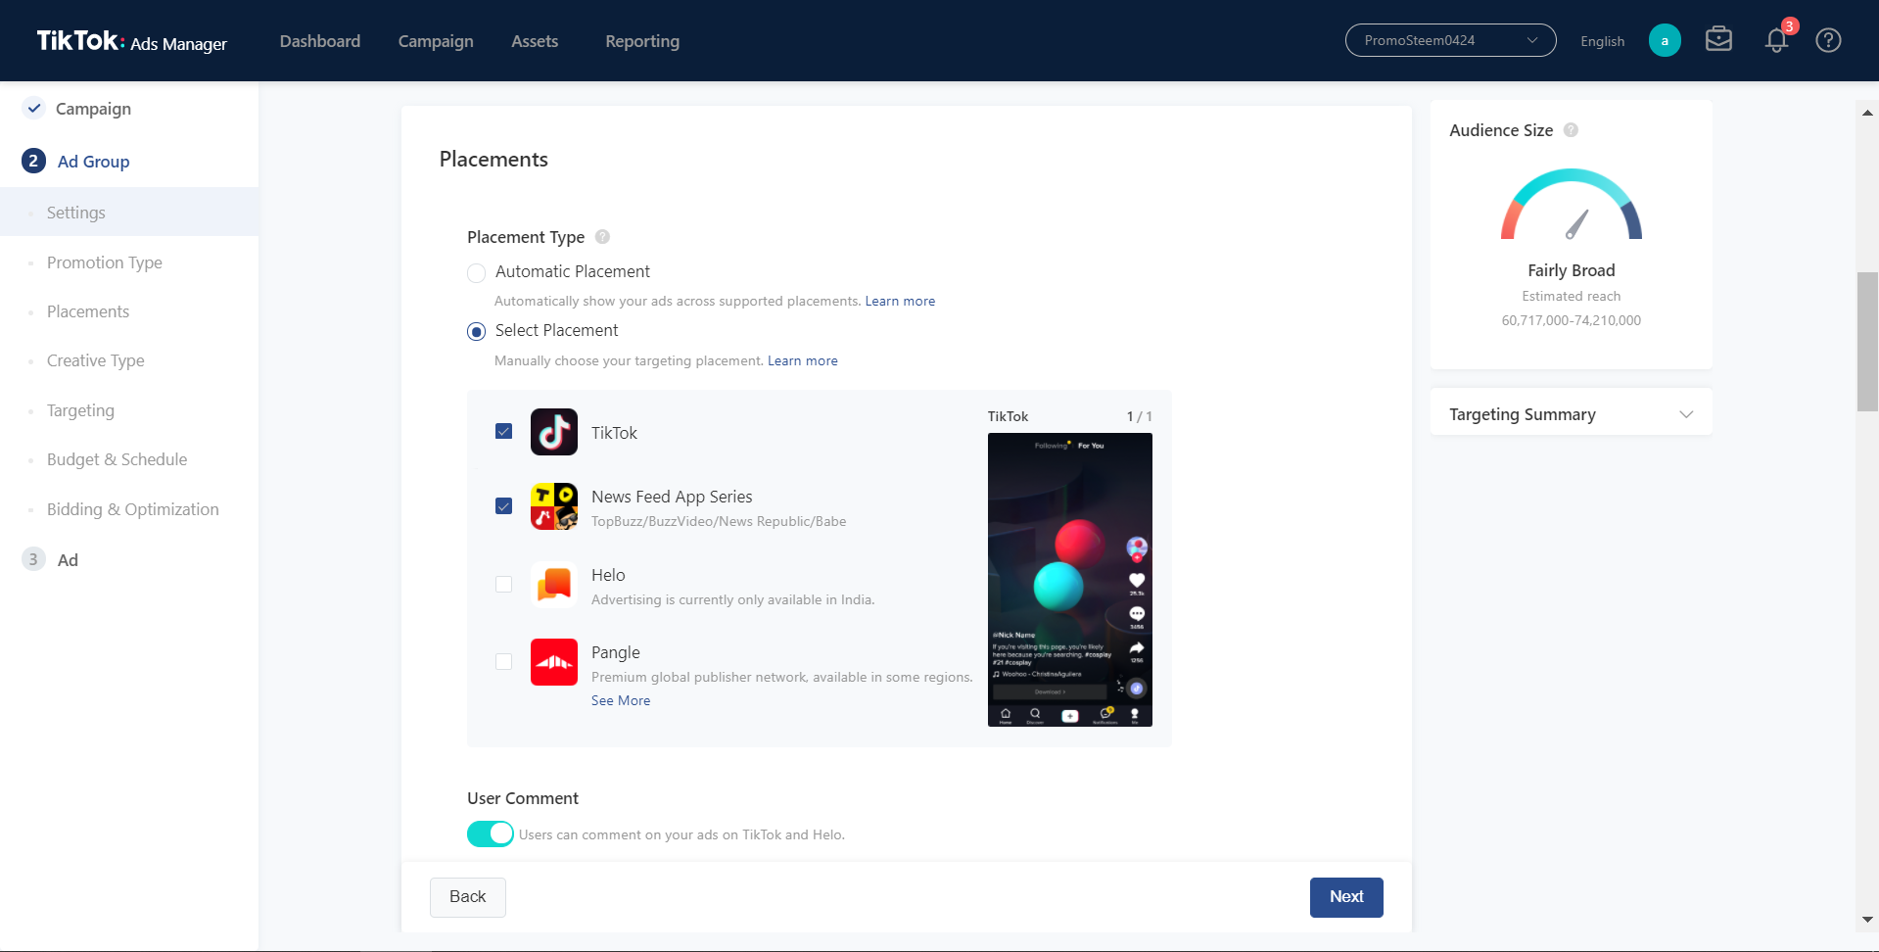Open the Assets menu
The image size is (1879, 952).
[x=535, y=41]
